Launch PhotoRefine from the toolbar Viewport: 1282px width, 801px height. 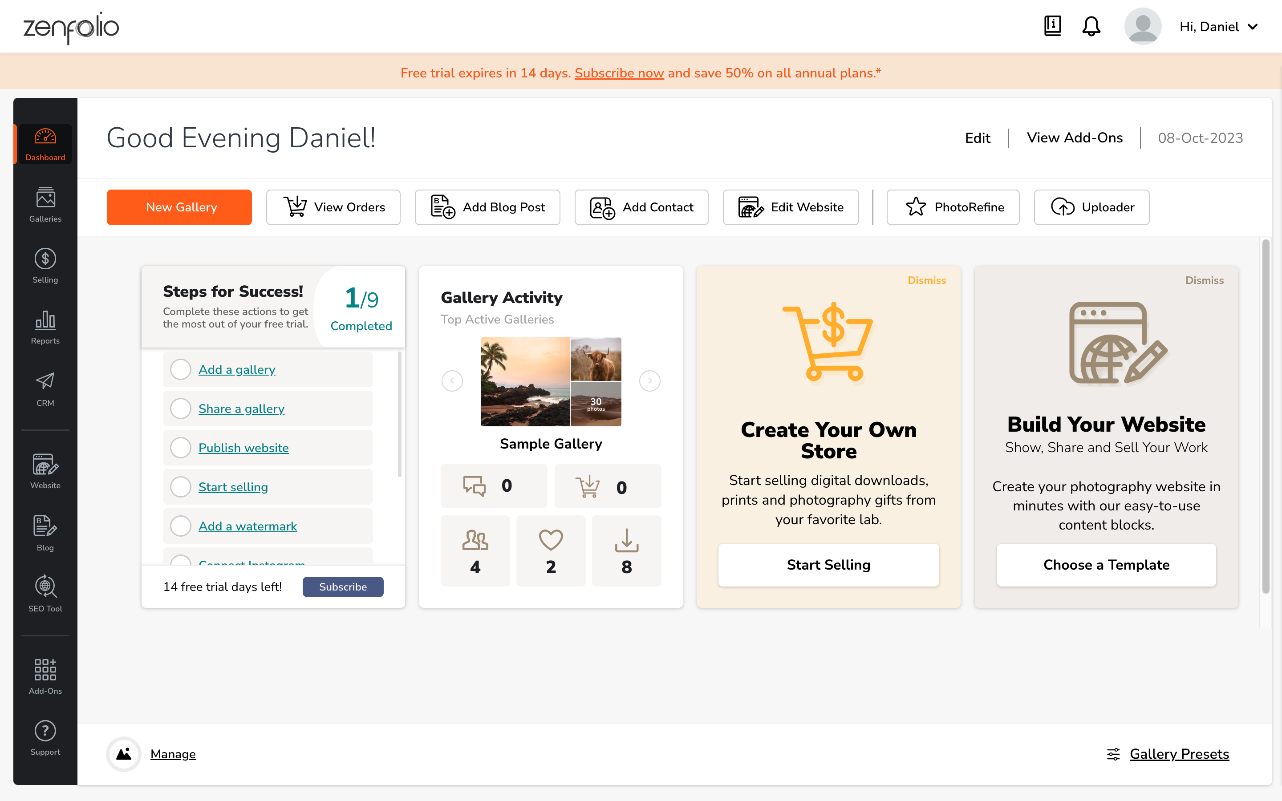click(x=953, y=207)
